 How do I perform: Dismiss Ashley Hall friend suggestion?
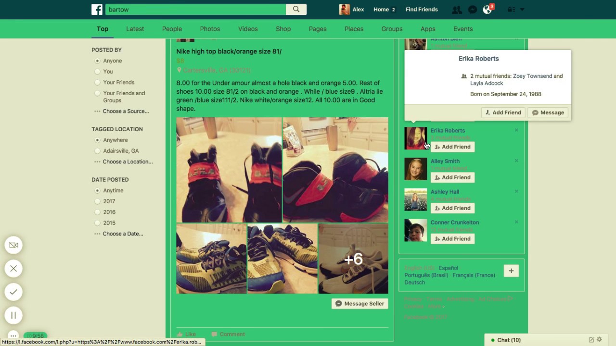(516, 191)
